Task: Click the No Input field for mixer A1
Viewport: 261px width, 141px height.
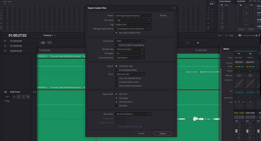Action: coord(239,57)
